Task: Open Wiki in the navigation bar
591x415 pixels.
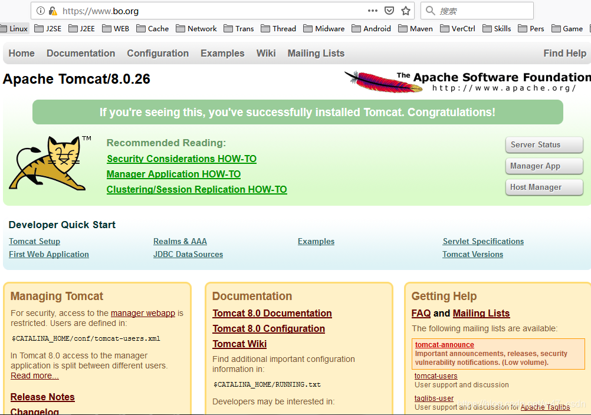Action: coord(266,54)
